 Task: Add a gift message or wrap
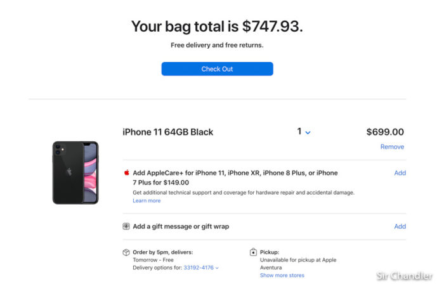point(400,226)
